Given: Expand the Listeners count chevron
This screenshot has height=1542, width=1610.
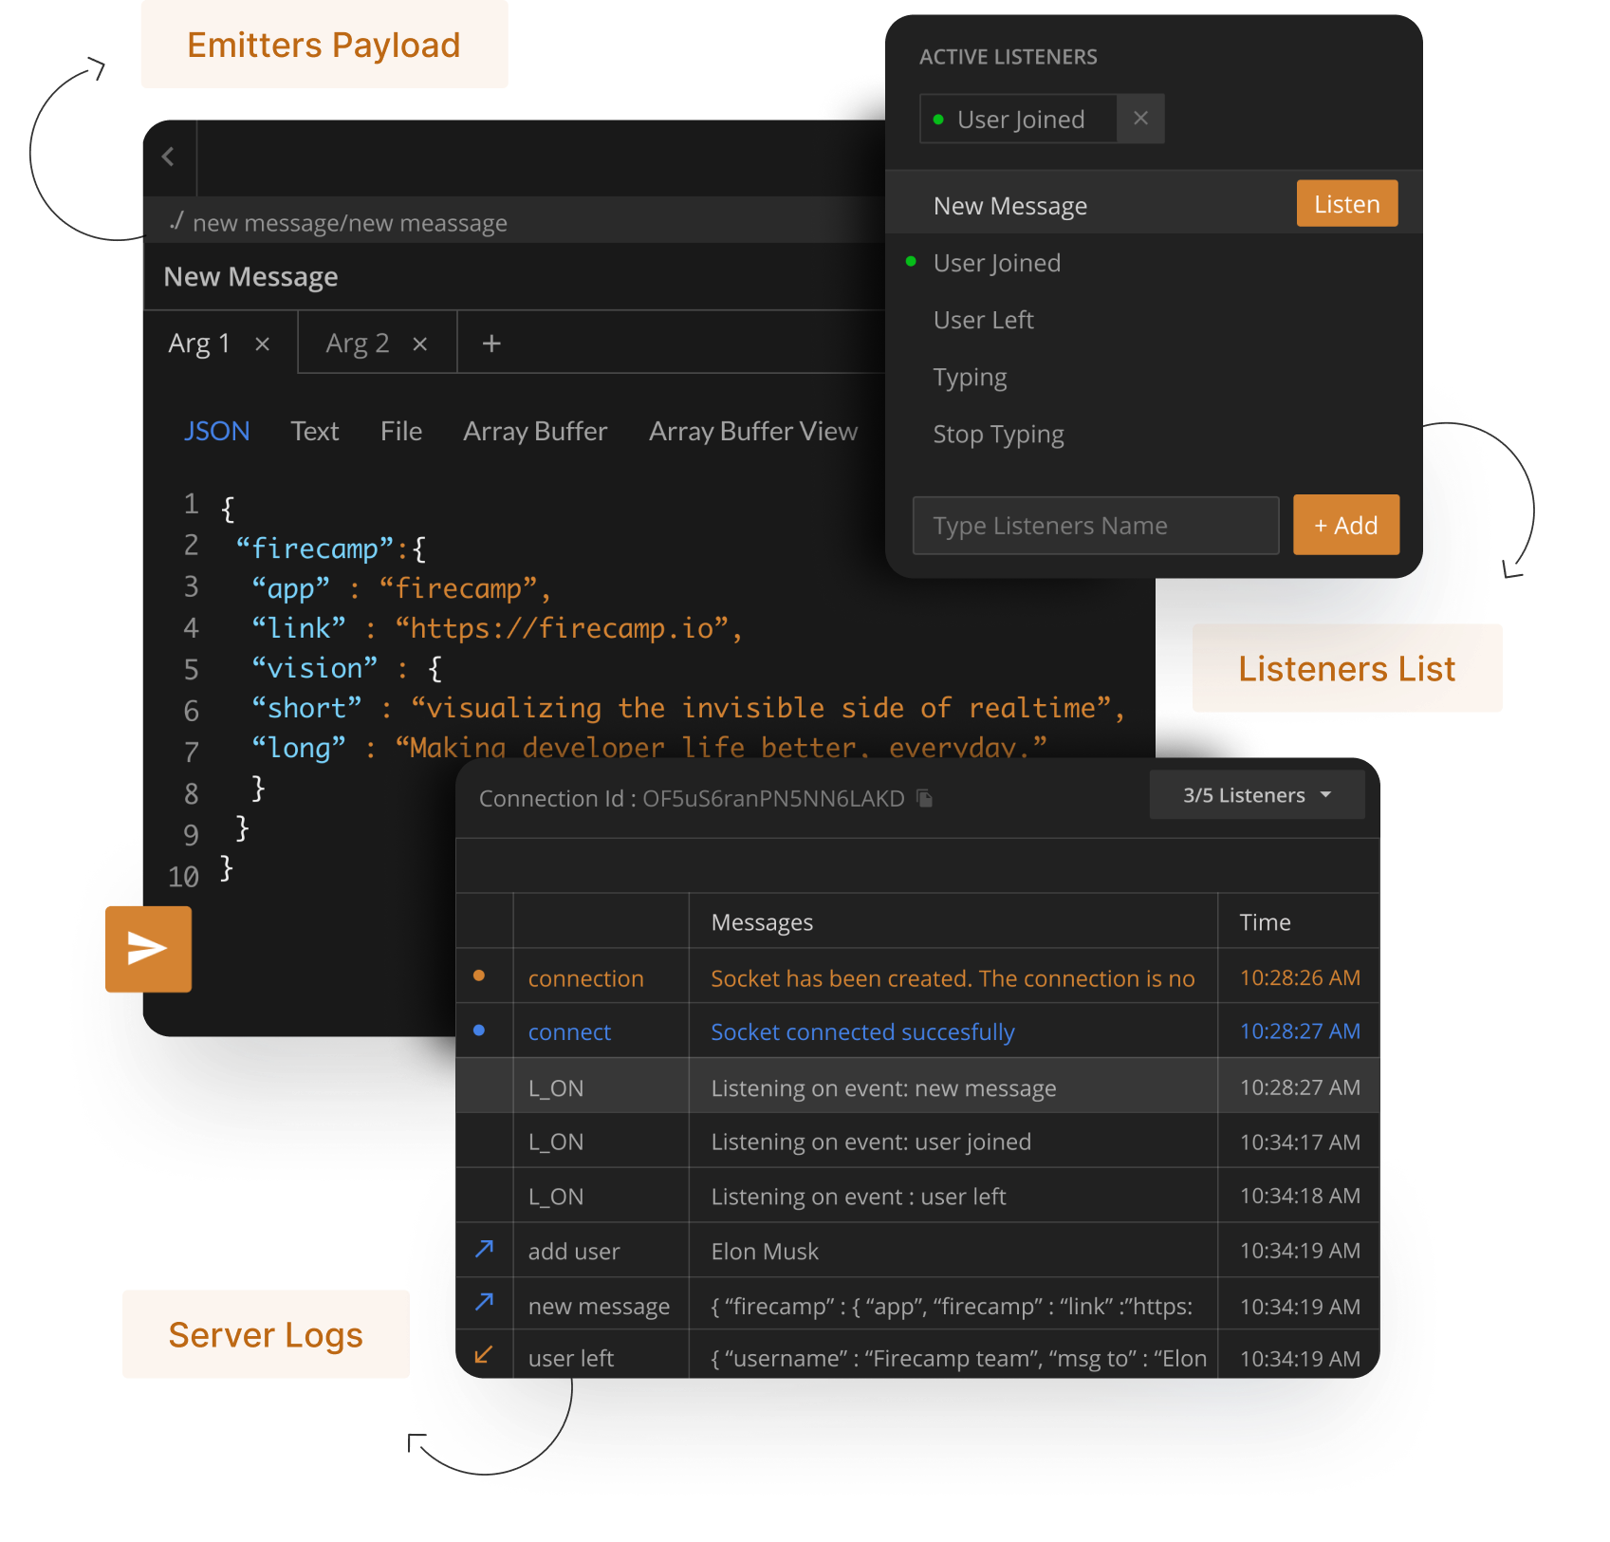Looking at the screenshot, I should click(1327, 796).
